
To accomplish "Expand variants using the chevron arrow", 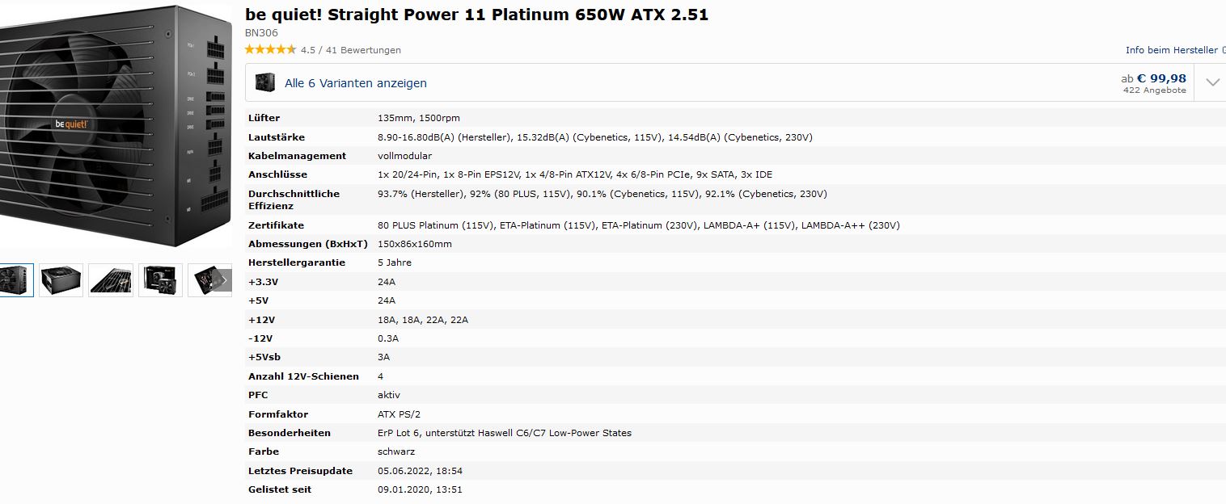I will pos(1212,82).
